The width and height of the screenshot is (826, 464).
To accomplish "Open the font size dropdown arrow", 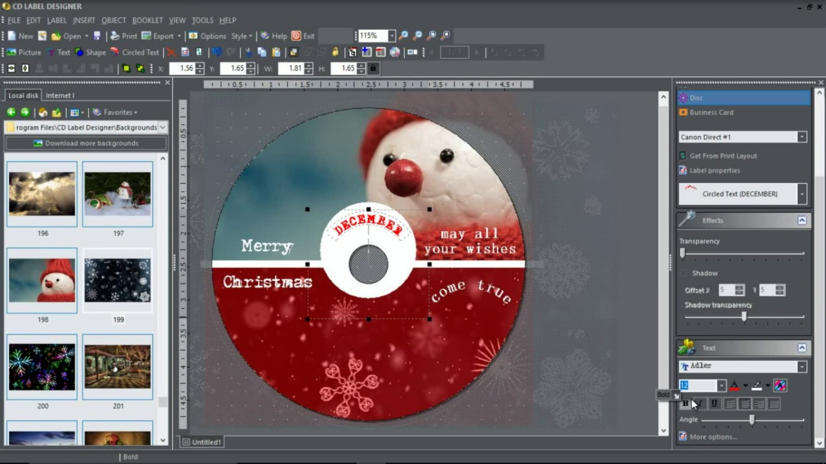I will (x=721, y=386).
